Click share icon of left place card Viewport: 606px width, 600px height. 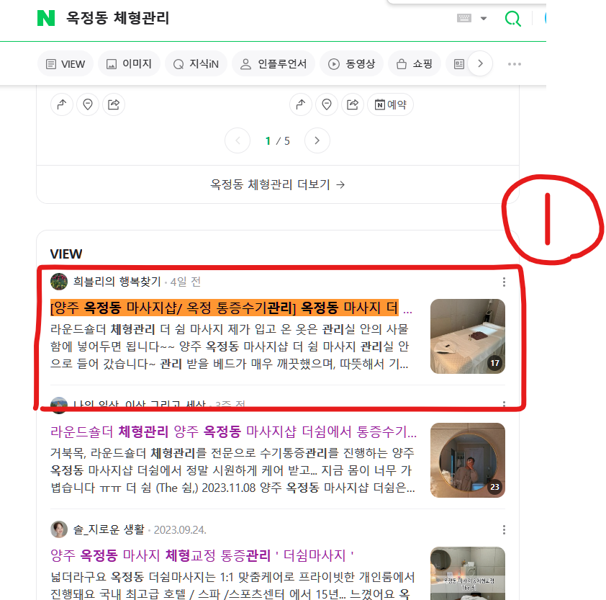click(x=114, y=104)
